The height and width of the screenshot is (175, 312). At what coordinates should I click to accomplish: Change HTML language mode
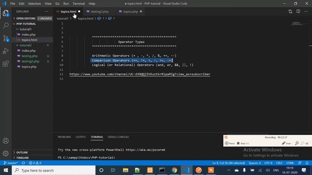(x=290, y=163)
